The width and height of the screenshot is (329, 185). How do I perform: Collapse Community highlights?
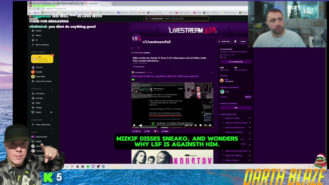(x=212, y=53)
